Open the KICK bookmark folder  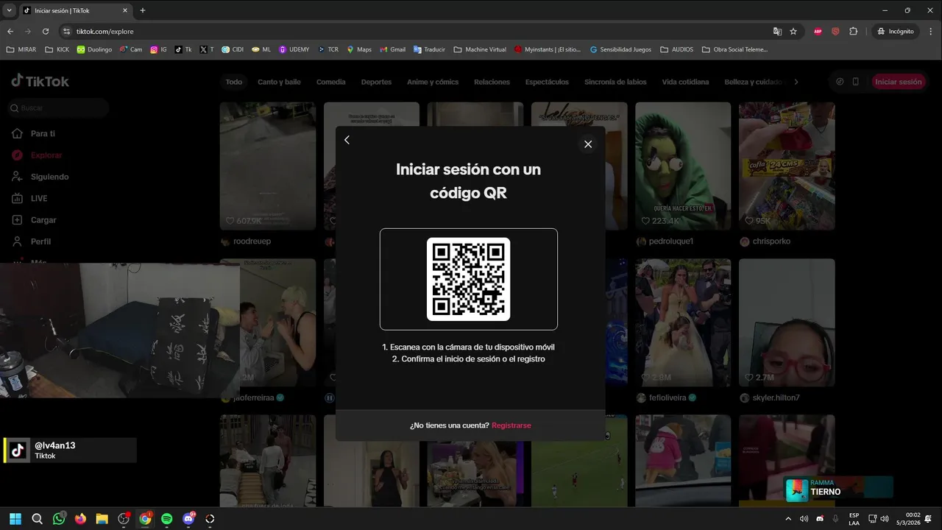(57, 49)
